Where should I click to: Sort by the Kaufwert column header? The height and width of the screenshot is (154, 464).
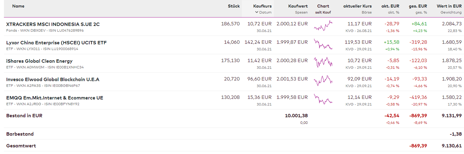point(298,6)
